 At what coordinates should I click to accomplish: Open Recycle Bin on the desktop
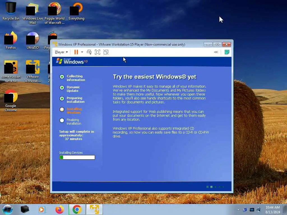11,11
